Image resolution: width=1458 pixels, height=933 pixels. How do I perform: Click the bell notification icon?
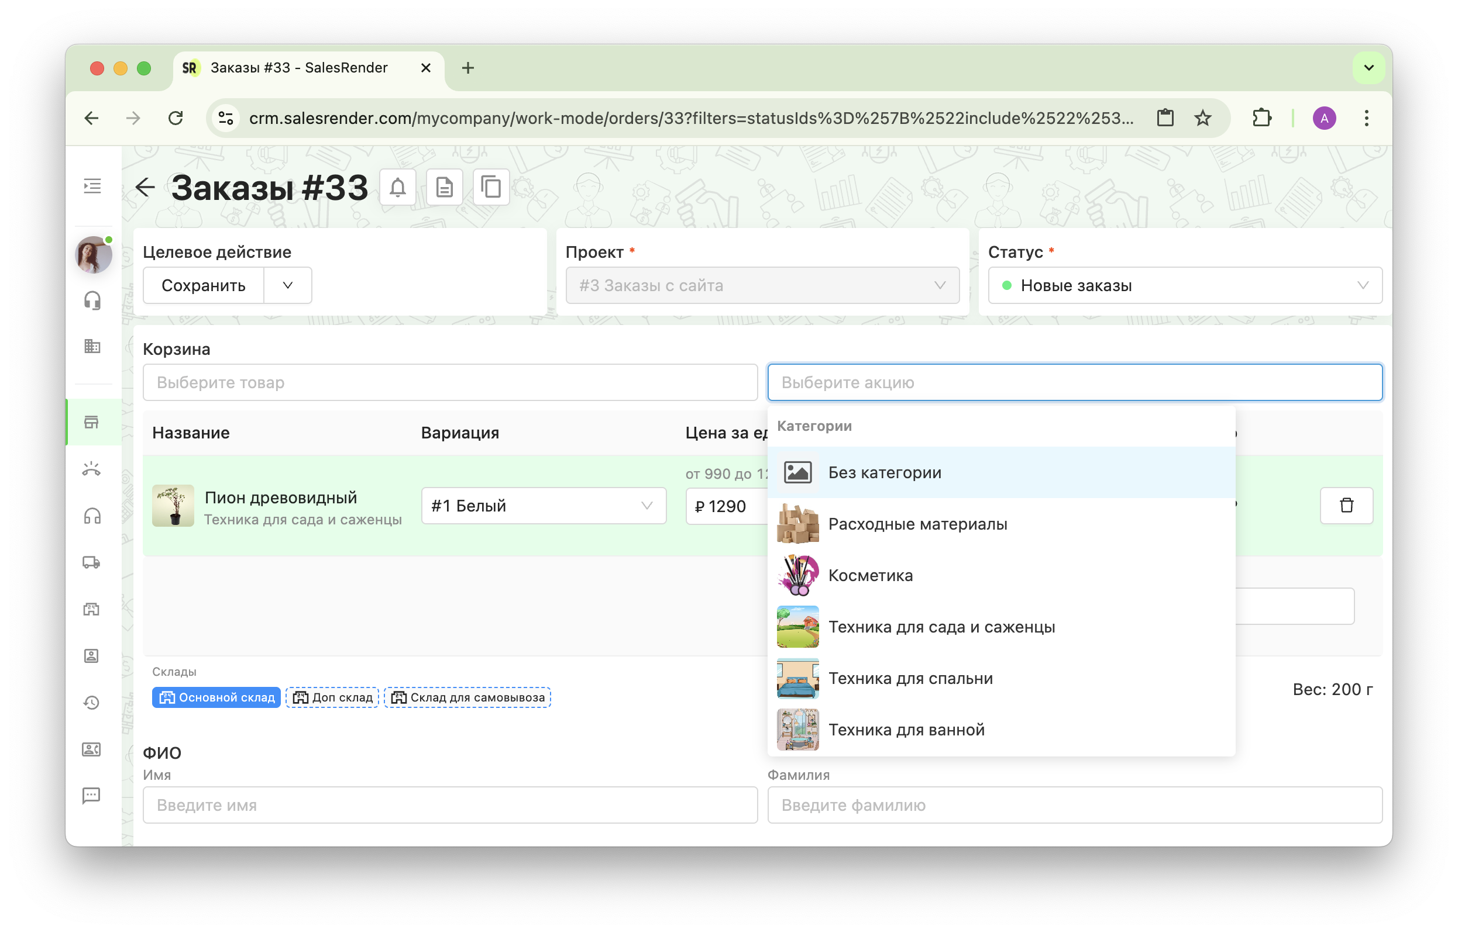pos(398,188)
